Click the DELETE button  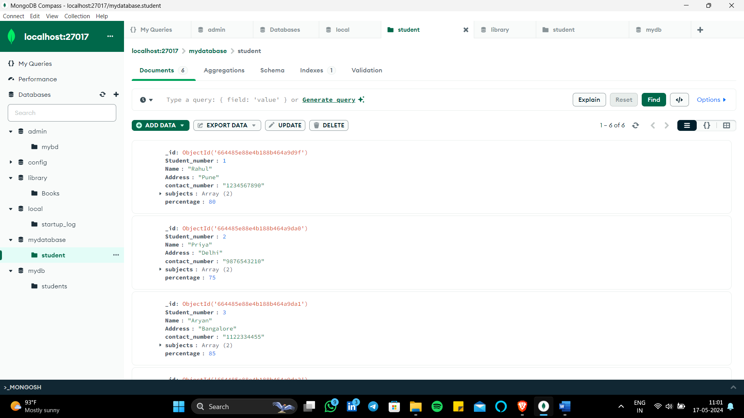coord(329,125)
